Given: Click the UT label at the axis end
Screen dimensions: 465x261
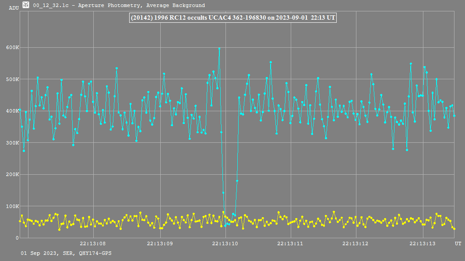Looking at the screenshot, I should [x=458, y=243].
